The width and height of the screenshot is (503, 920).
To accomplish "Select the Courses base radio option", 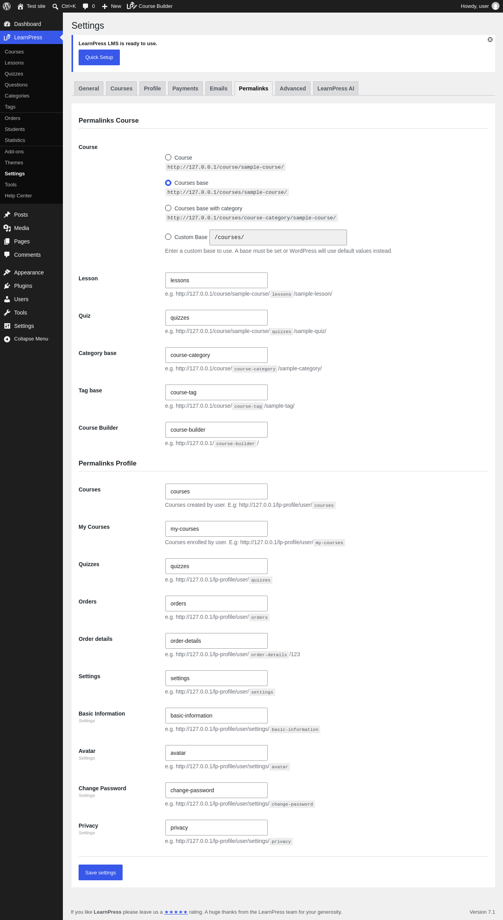I will point(168,183).
